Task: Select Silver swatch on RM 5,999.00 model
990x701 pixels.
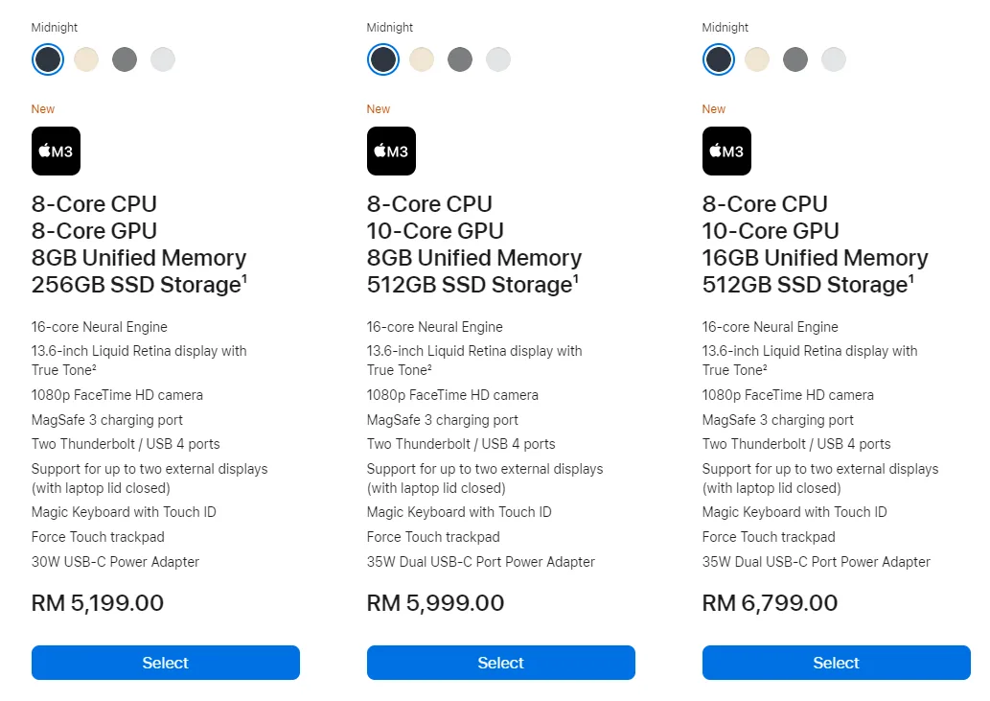Action: point(498,59)
